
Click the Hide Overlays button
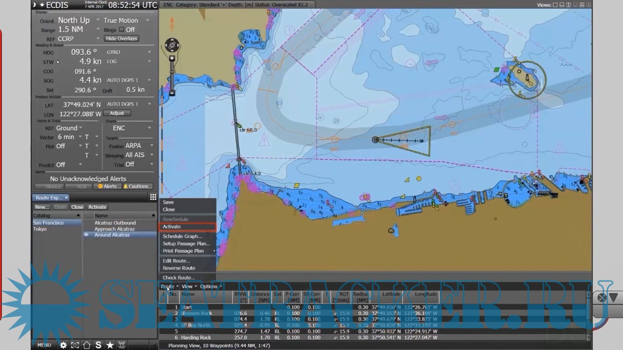121,39
